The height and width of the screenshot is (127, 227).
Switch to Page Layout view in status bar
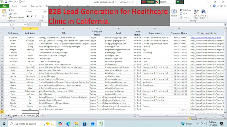coord(192,118)
